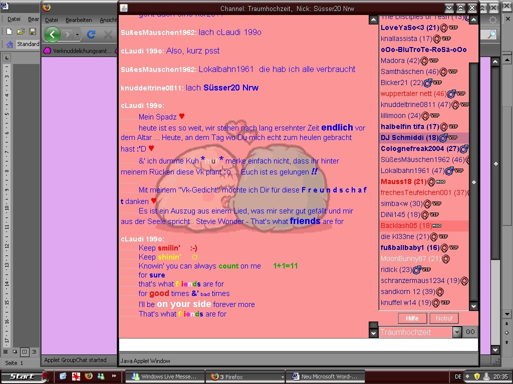
Task: Click user schranzermaus1234 (19) in list
Action: 424,280
